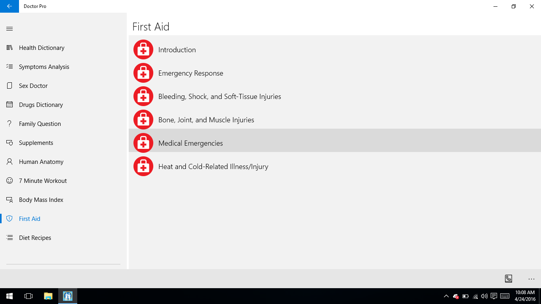Click the Symptoms Analysis checklist icon

(x=10, y=67)
